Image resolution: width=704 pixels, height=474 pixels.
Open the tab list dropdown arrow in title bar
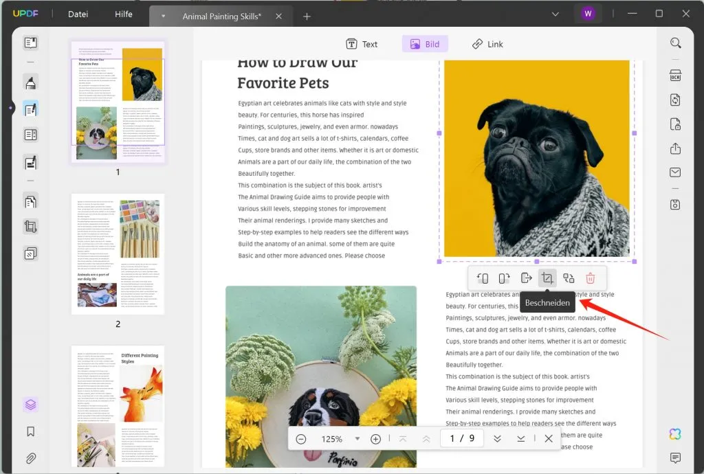(x=555, y=14)
